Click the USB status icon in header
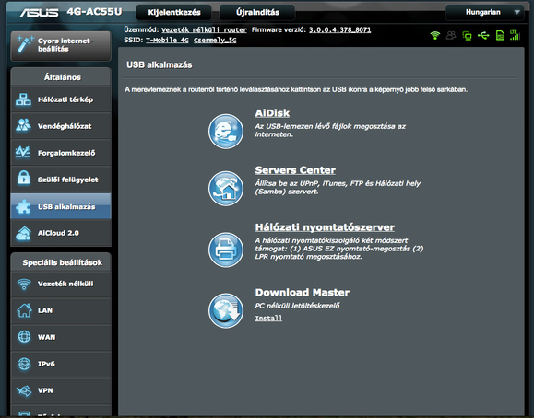The width and height of the screenshot is (534, 418). pos(483,35)
